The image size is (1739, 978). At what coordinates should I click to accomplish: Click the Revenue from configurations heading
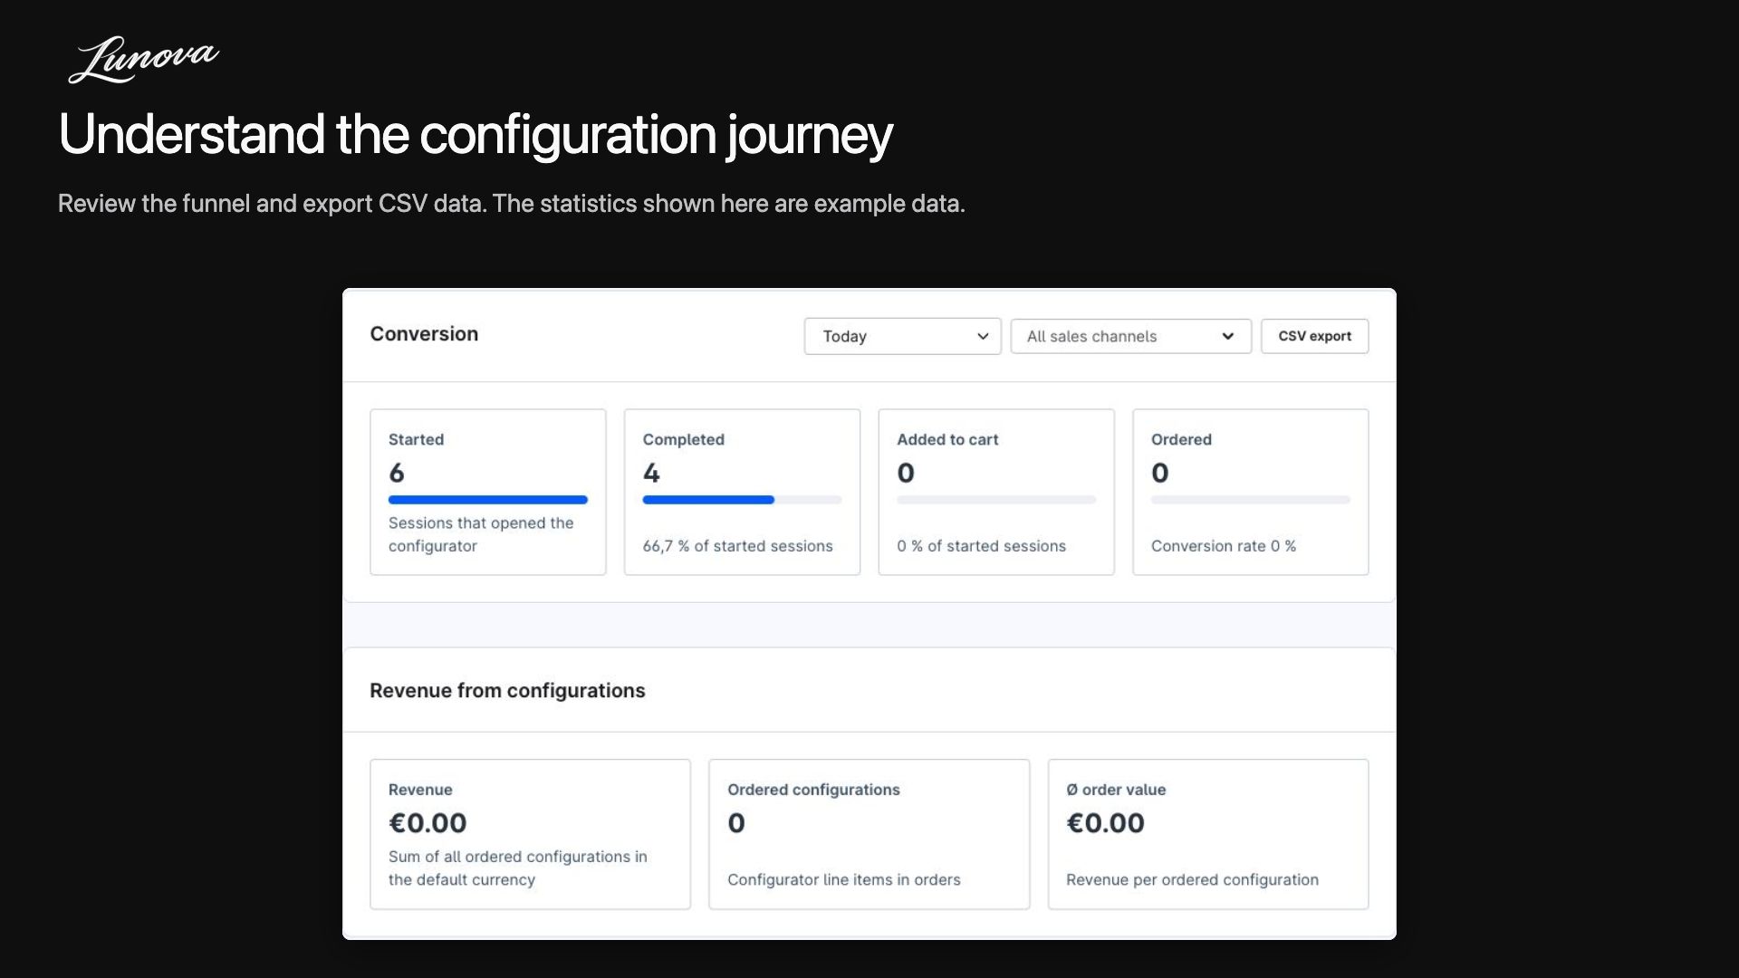pos(507,691)
